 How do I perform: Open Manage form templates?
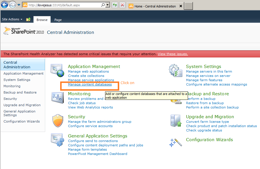(x=87, y=149)
